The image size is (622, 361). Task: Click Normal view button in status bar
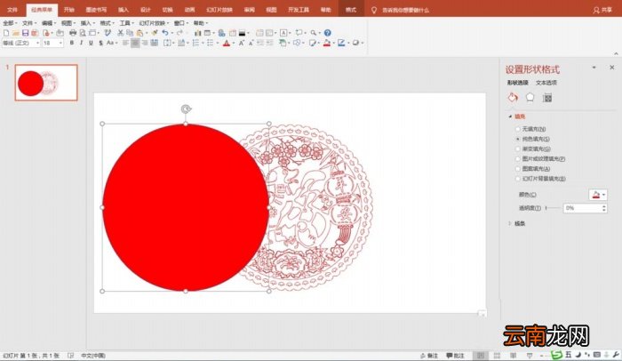click(481, 356)
